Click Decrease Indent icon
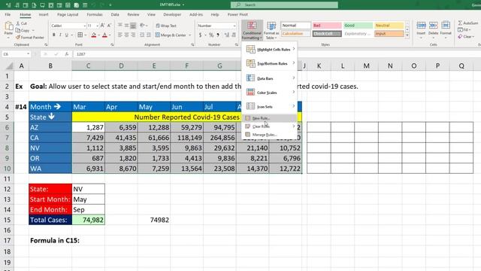The width and height of the screenshot is (481, 271). pyautogui.click(x=142, y=35)
